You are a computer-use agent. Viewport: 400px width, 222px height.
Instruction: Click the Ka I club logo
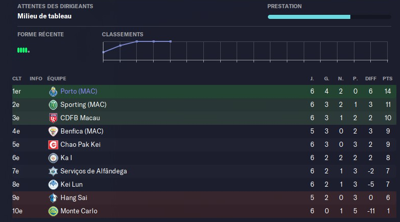(53, 158)
